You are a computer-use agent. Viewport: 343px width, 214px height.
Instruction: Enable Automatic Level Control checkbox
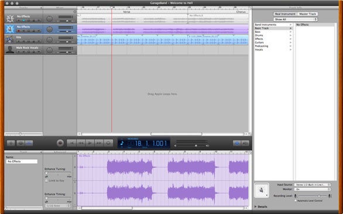[x=296, y=201]
